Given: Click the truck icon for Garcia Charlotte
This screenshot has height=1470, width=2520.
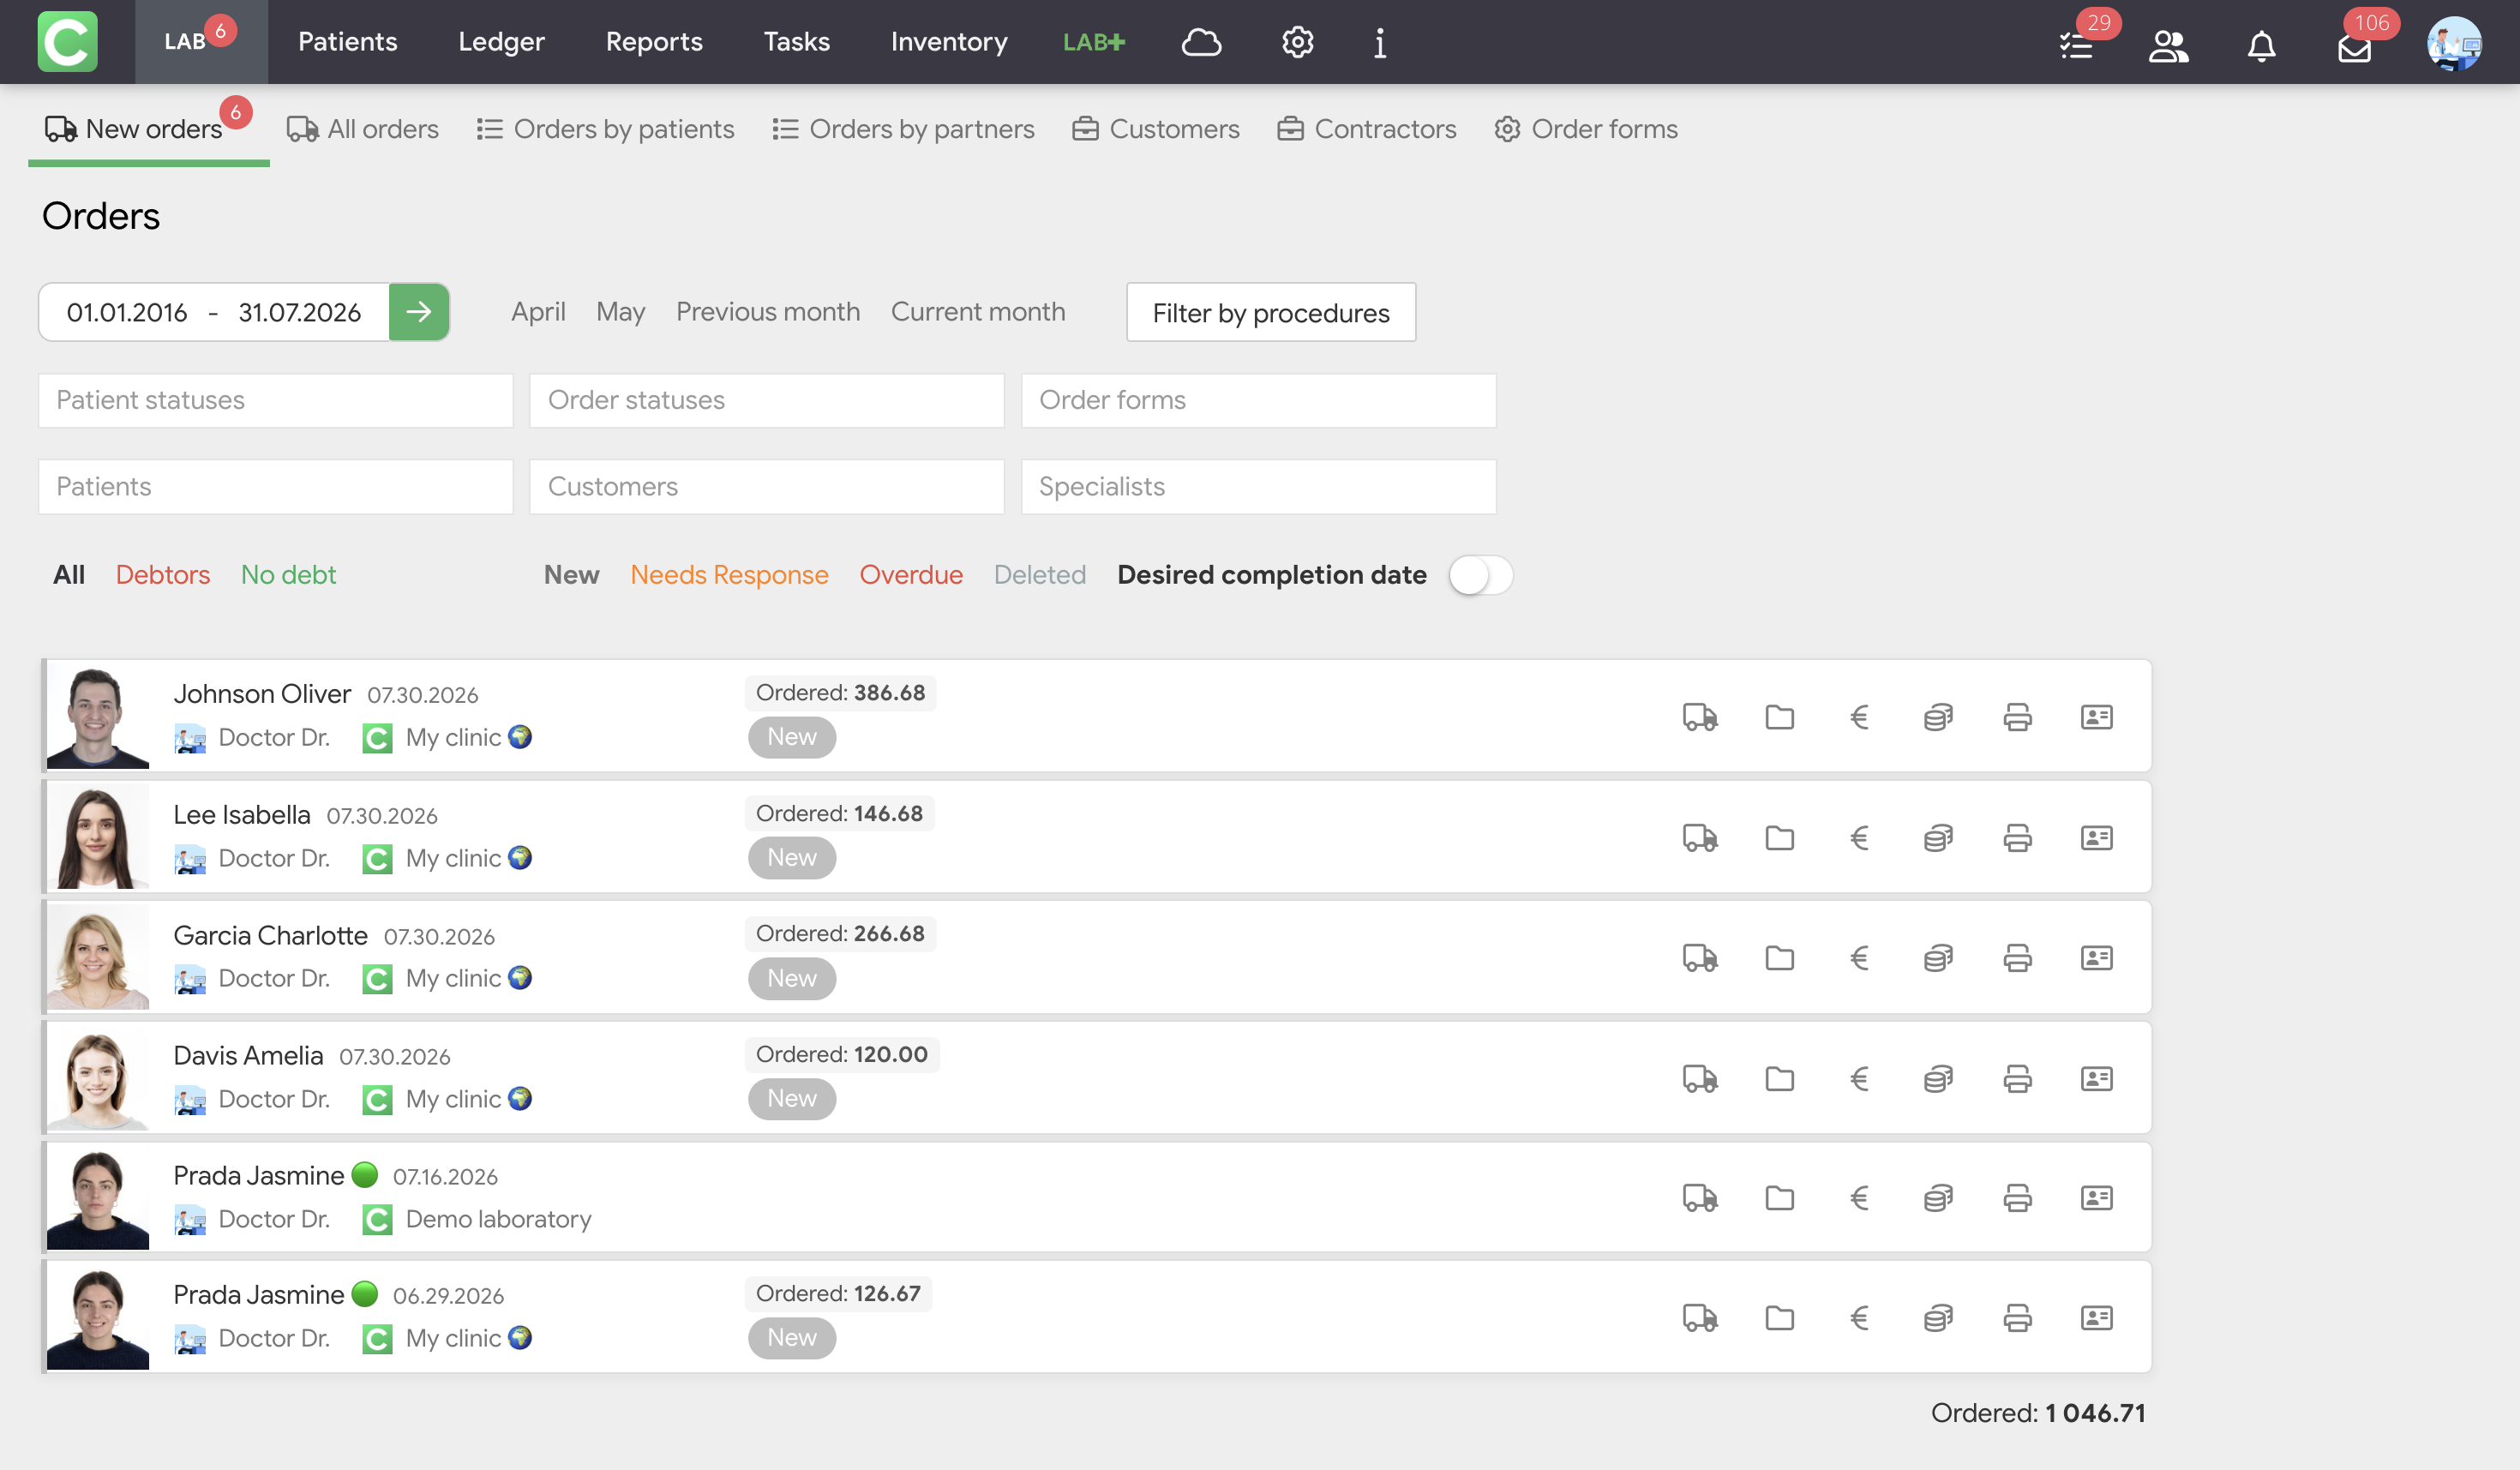Looking at the screenshot, I should 1700,958.
